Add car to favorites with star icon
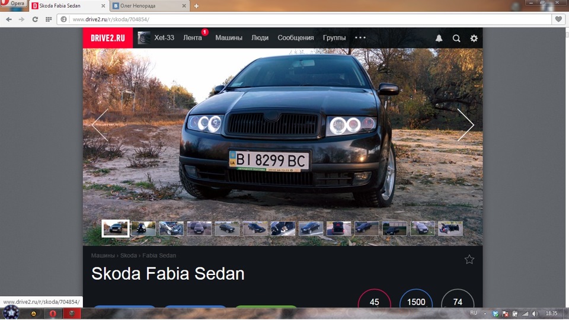569x320 pixels. pyautogui.click(x=469, y=260)
